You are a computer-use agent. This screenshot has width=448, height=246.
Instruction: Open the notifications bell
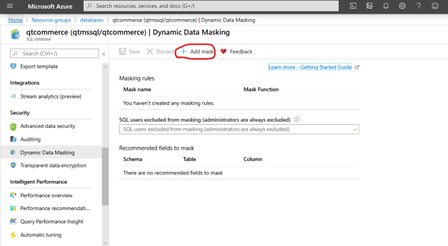point(386,6)
